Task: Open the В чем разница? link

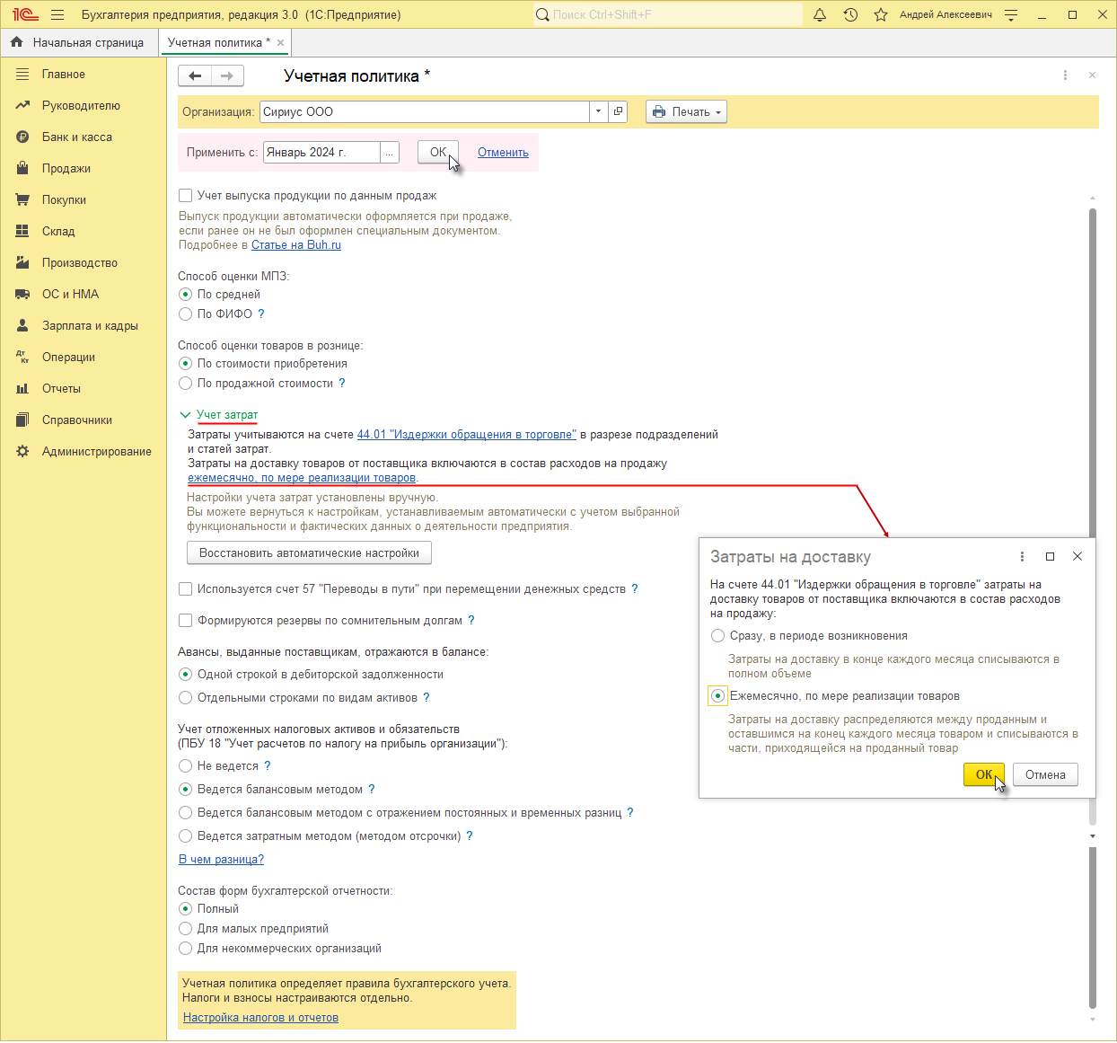Action: point(221,860)
